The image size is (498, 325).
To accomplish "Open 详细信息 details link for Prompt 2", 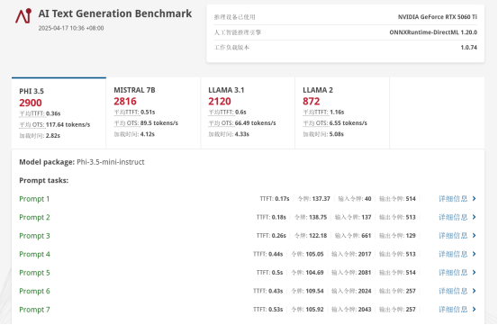I will click(453, 217).
